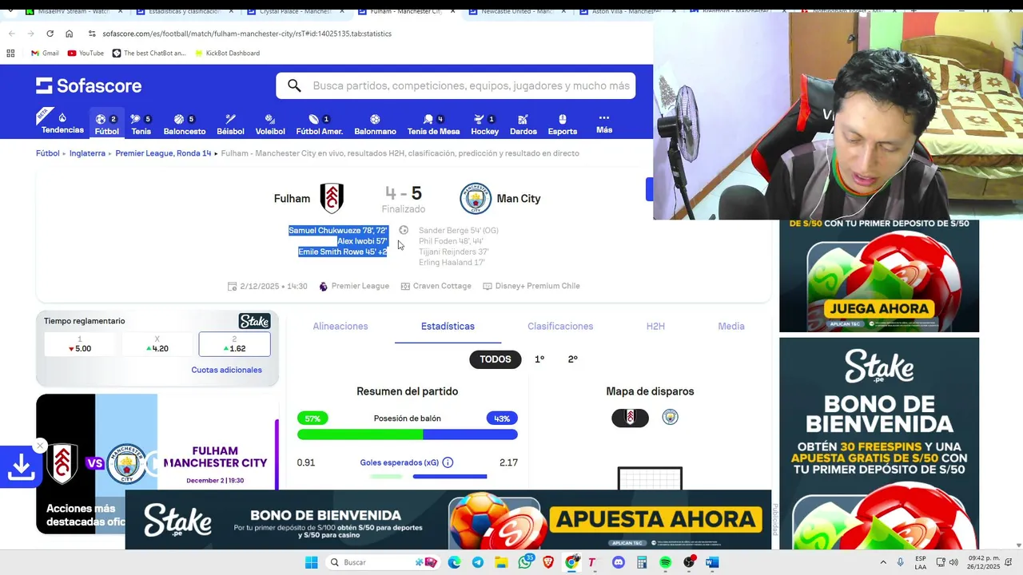Click the blue download arrow icon
Viewport: 1023px width, 575px height.
click(21, 467)
